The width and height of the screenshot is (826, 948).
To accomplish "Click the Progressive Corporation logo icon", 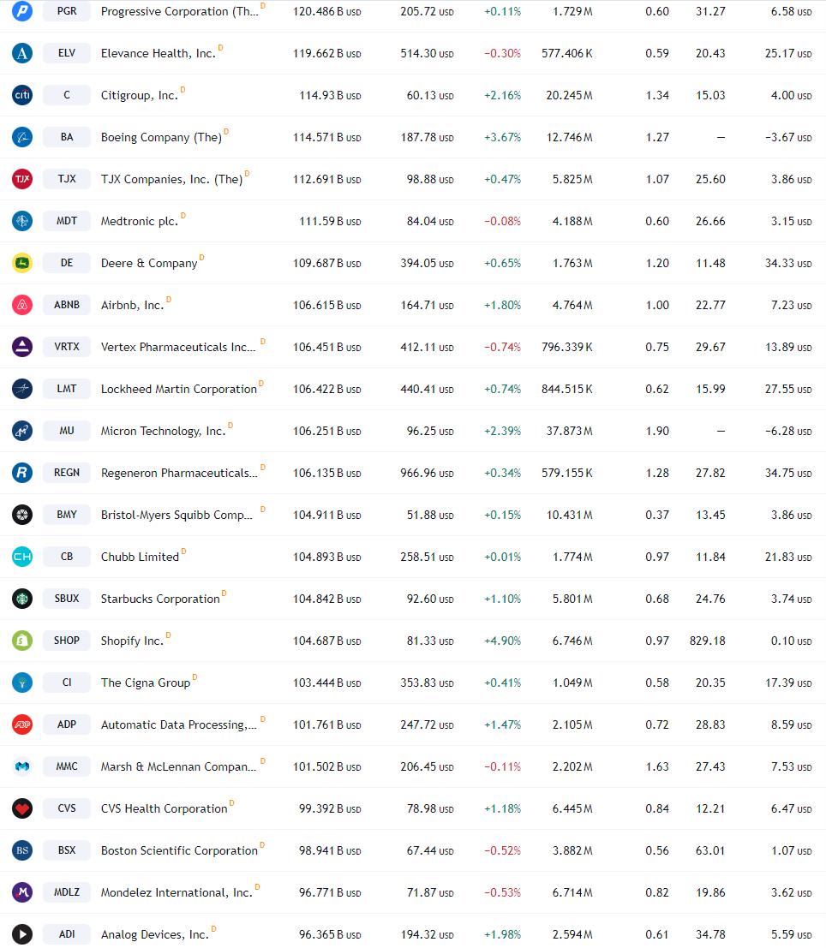I will (22, 11).
